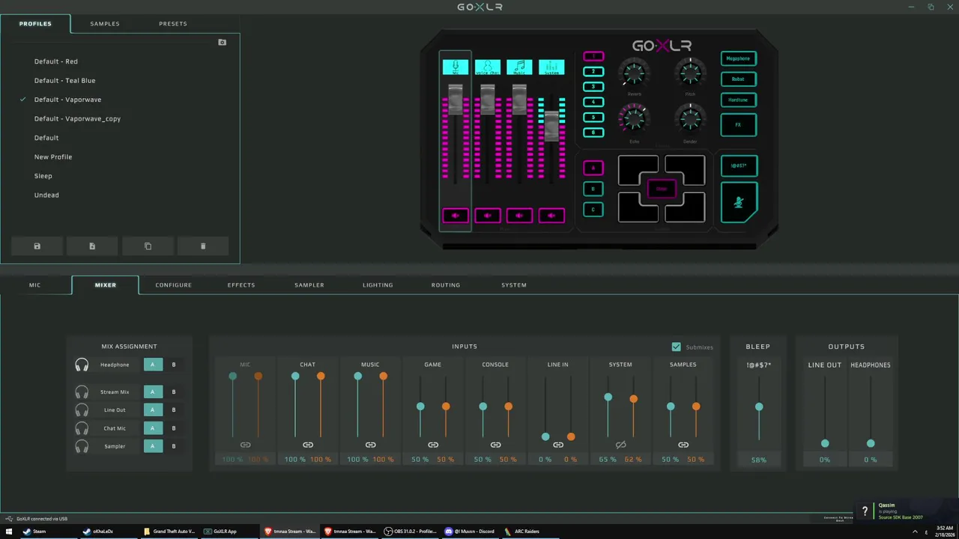Assign Stream Mix to mix B

pos(174,392)
